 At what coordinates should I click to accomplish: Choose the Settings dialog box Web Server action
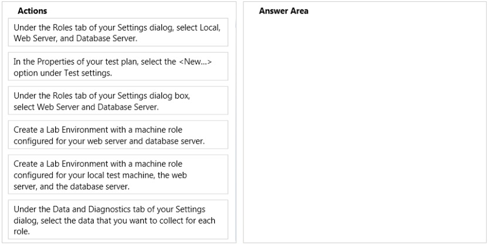coord(118,100)
